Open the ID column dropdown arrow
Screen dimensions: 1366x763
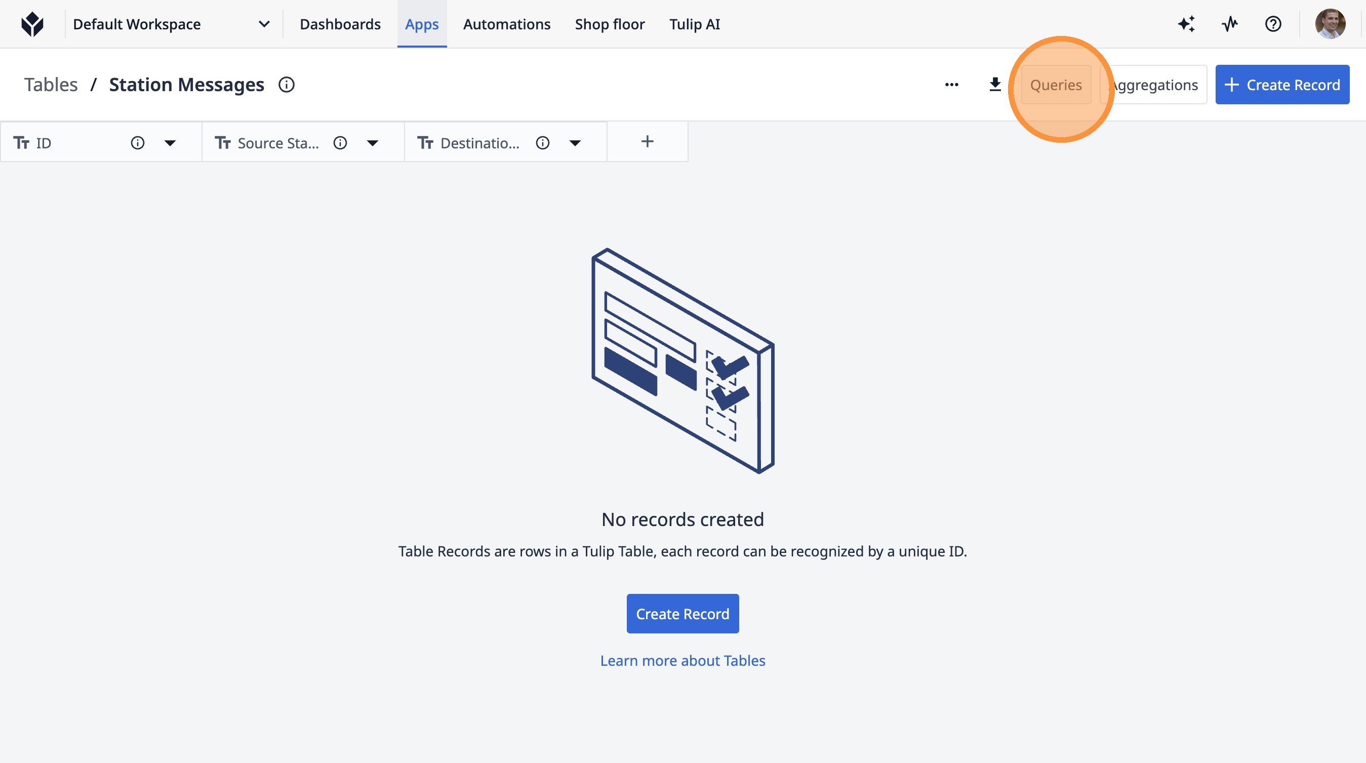170,143
